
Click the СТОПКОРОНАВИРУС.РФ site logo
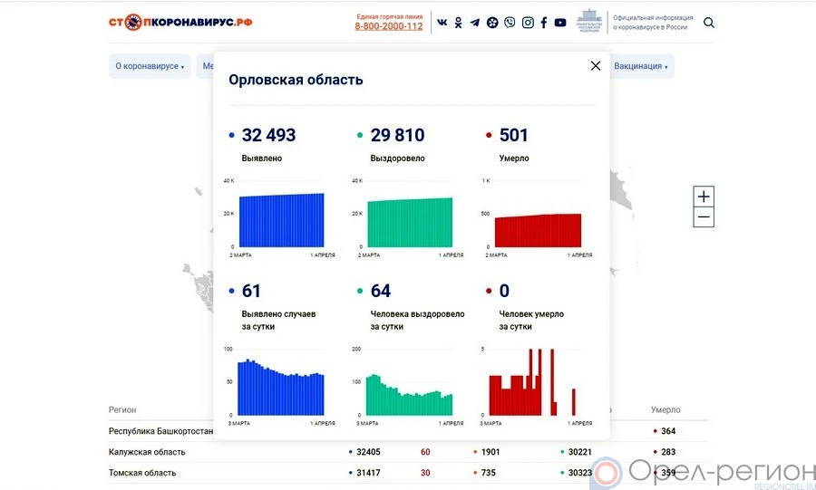tap(180, 22)
